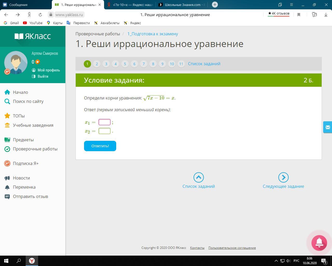This screenshot has width=332, height=266.
Task: Click the pink notification bell
Action: 319,243
